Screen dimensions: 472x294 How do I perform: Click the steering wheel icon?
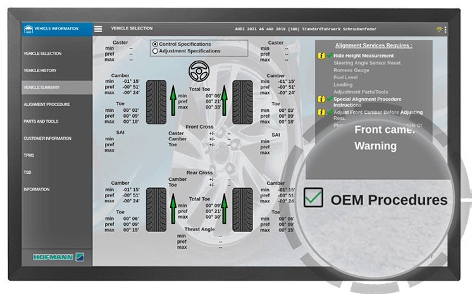(x=199, y=71)
